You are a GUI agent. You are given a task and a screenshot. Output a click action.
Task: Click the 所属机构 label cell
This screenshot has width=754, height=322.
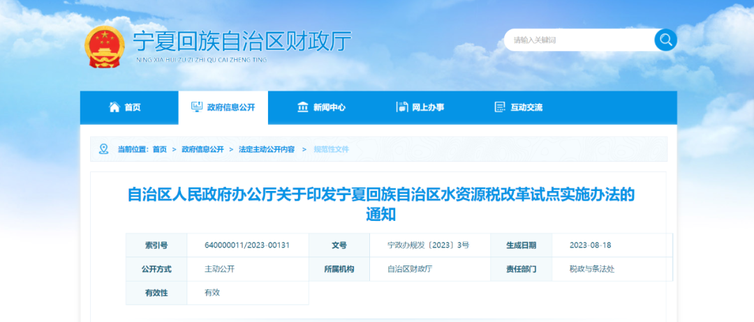coord(339,269)
